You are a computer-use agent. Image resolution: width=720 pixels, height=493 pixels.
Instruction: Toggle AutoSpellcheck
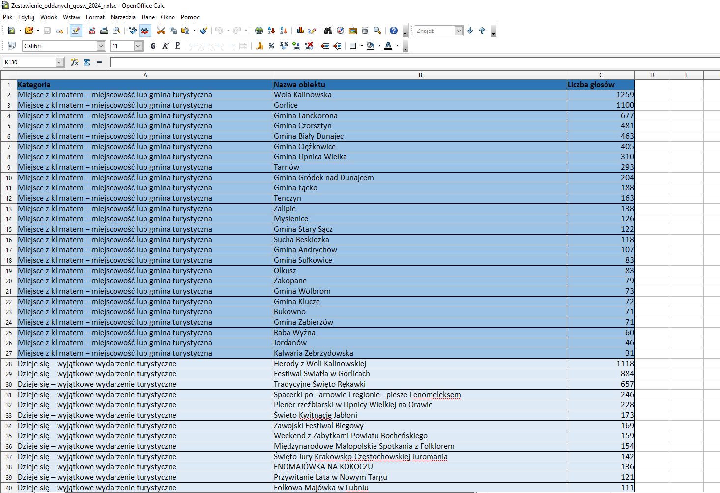tap(145, 31)
